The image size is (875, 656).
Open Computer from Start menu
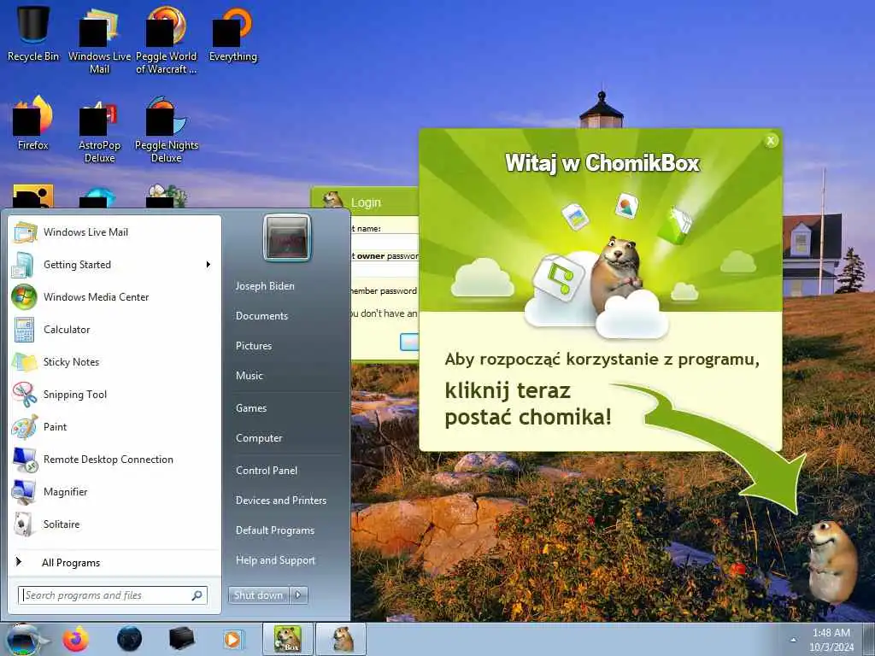(x=259, y=438)
